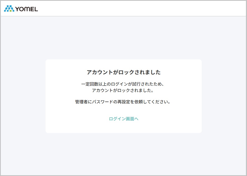Screen dimensions: 247x176
Task: Click the white account-lock notification card
Action: pyautogui.click(x=123, y=96)
